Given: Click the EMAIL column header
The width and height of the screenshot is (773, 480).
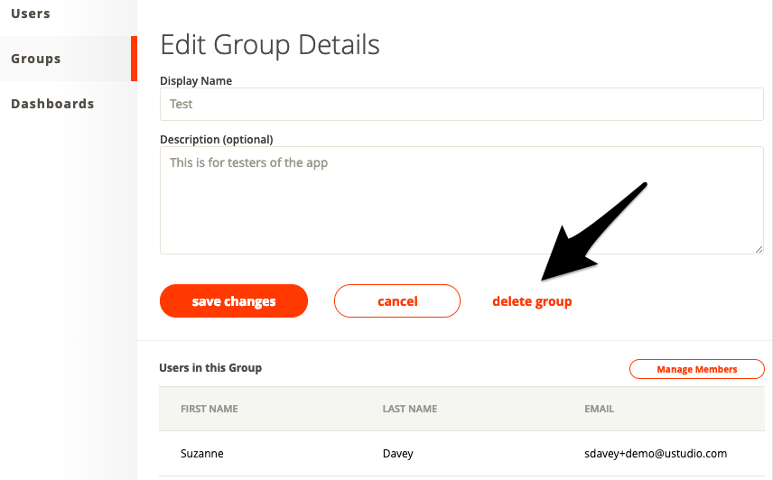Looking at the screenshot, I should point(600,409).
